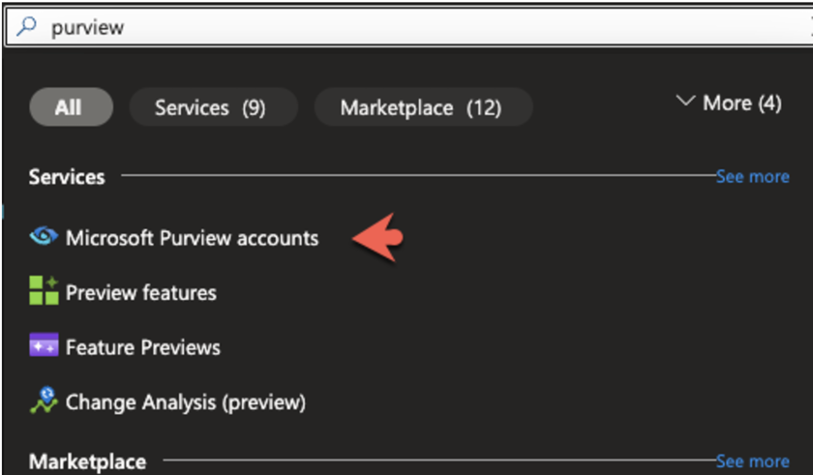Click the green Preview features icon
Image resolution: width=813 pixels, height=475 pixels.
tap(44, 290)
